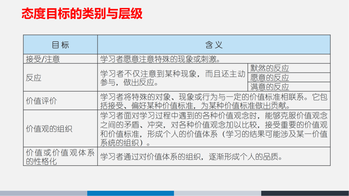Click the dark bar at the bottom left

(x=44, y=192)
